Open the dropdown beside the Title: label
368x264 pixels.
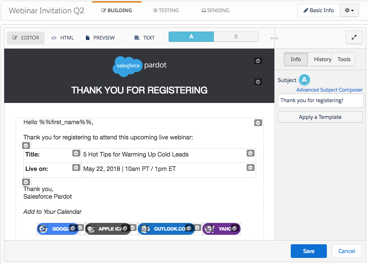point(76,153)
